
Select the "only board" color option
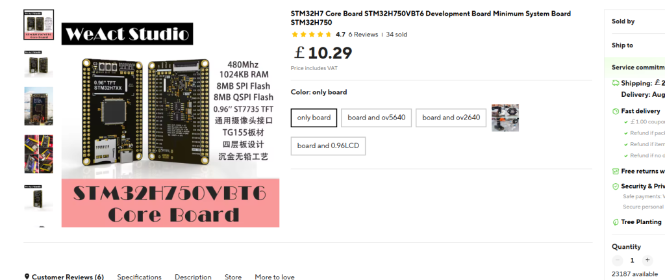[314, 118]
